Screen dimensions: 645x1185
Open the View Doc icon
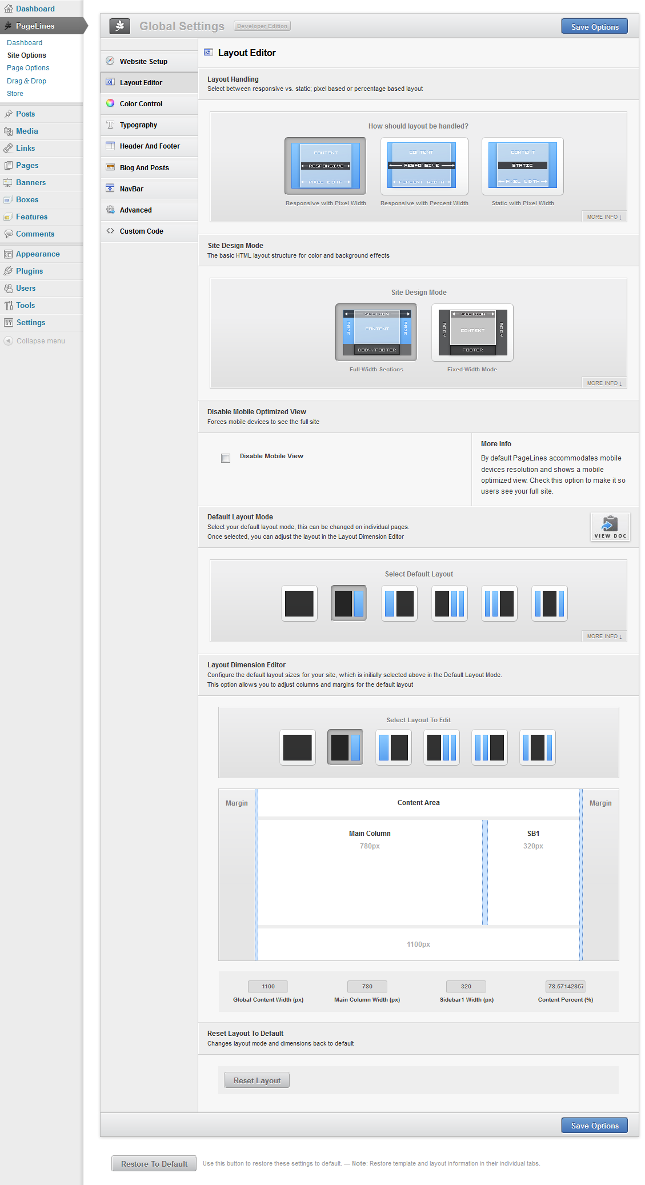click(x=610, y=526)
